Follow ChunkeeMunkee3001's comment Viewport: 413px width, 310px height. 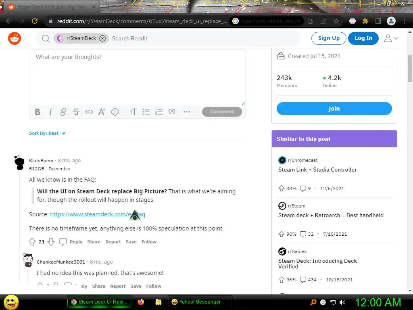pos(154,286)
